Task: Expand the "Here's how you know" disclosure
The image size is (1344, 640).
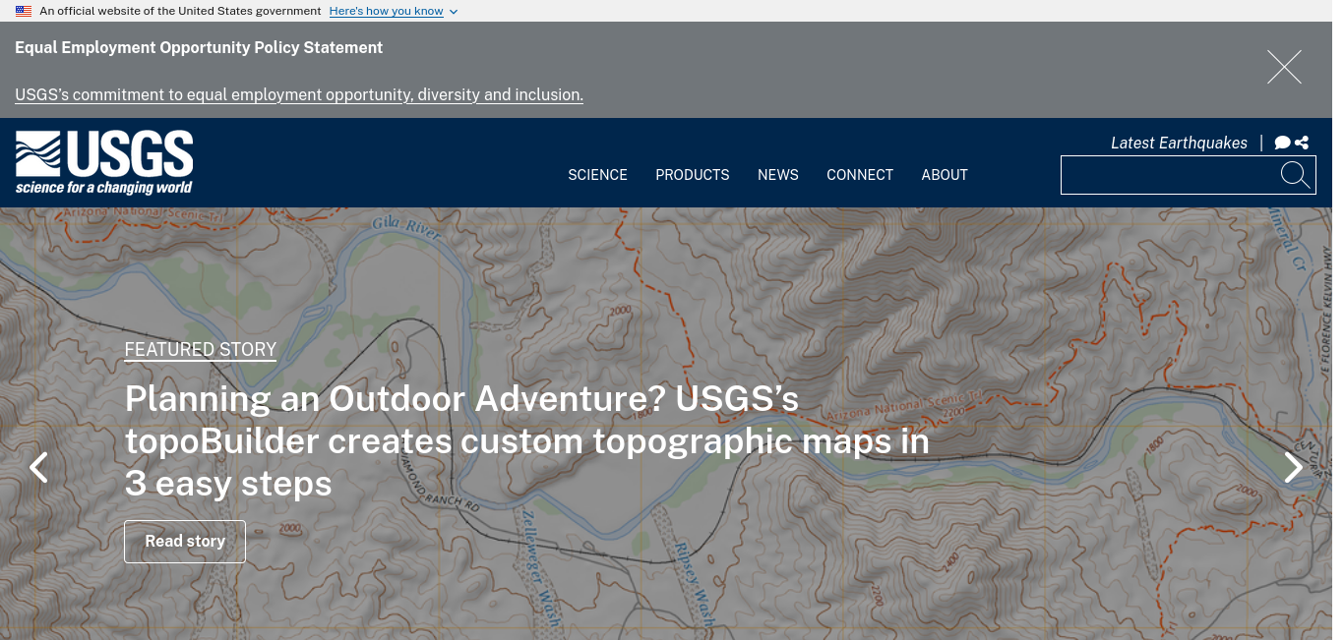Action: pyautogui.click(x=393, y=11)
